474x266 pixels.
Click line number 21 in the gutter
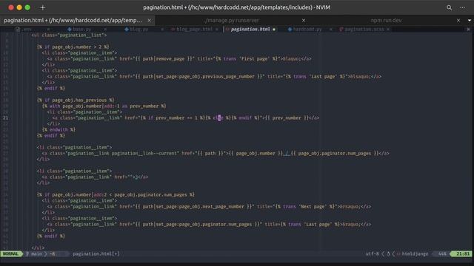pyautogui.click(x=6, y=118)
